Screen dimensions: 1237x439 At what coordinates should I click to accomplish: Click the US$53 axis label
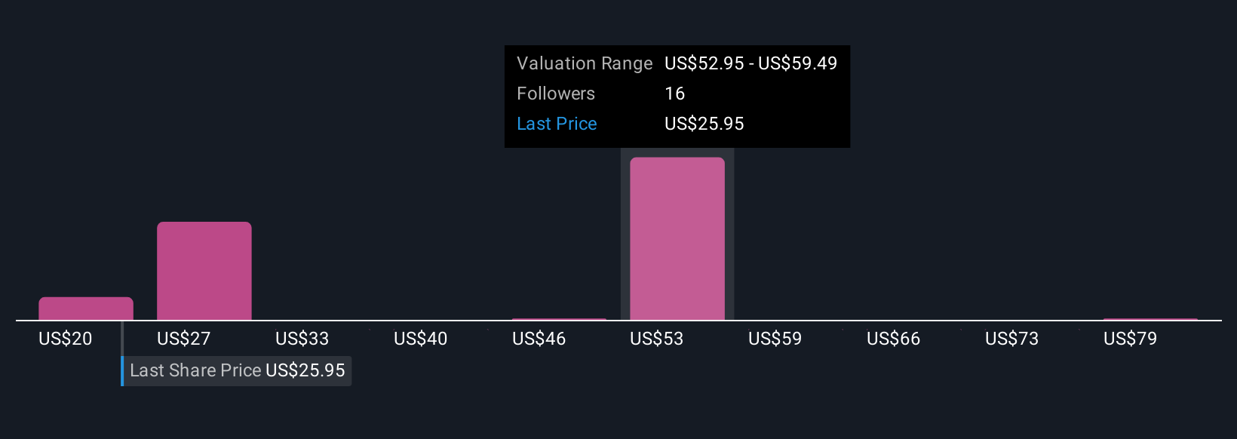click(657, 339)
